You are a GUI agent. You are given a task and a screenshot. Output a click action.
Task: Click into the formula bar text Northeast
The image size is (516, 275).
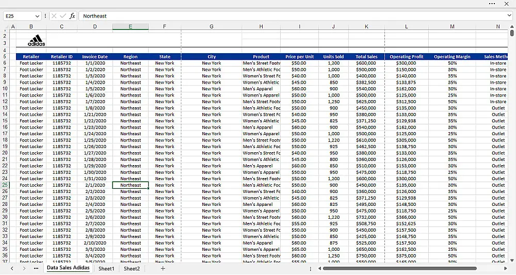[x=95, y=16]
